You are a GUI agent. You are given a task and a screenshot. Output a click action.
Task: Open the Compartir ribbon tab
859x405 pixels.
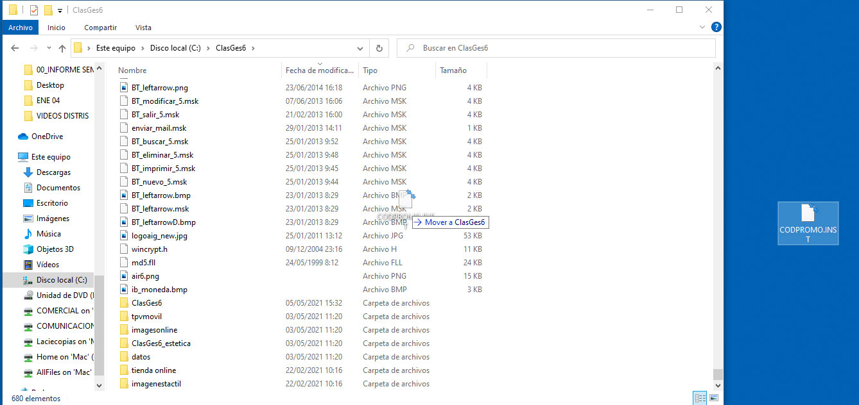pos(100,28)
